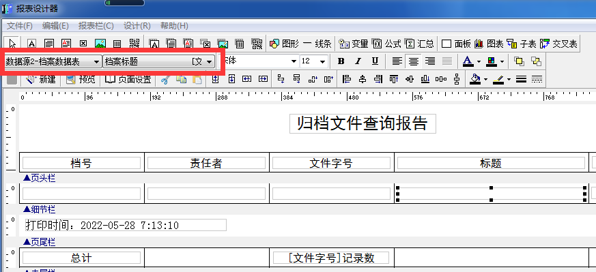This screenshot has width=596, height=272.
Task: Align selected elements to bottom edges
Action: click(x=425, y=79)
